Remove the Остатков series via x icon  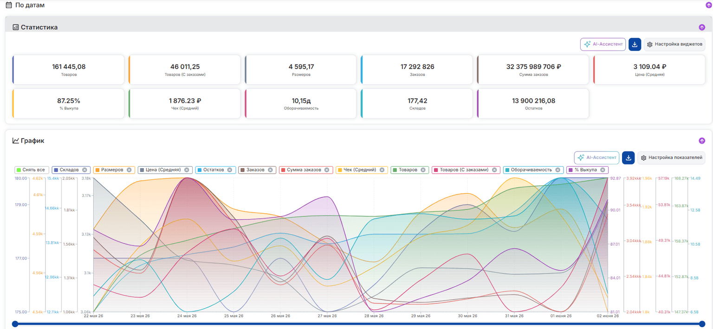[230, 170]
